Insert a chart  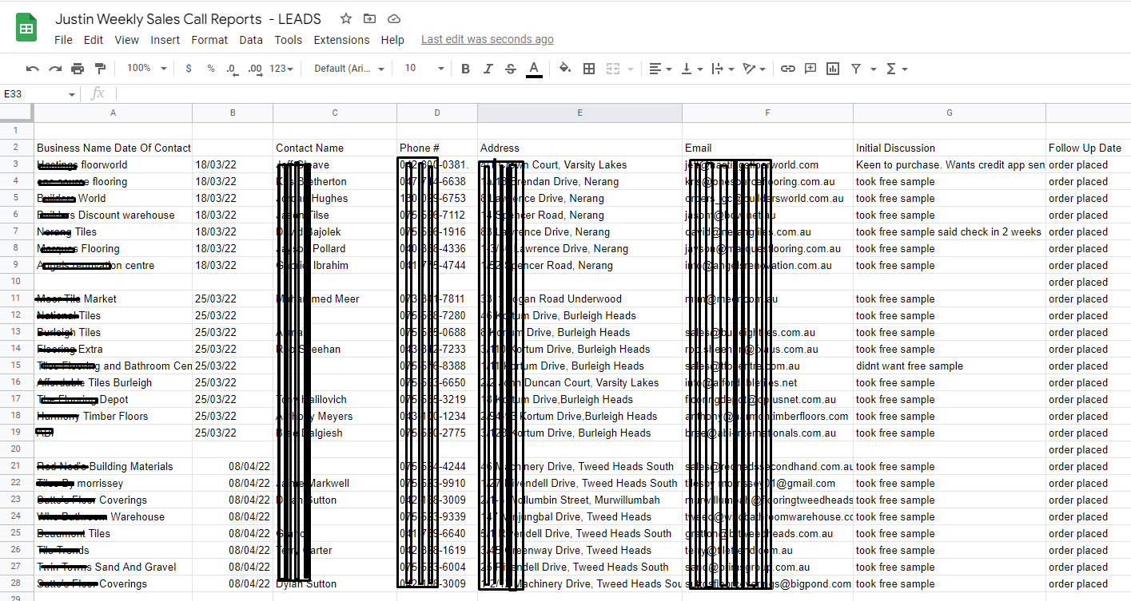click(833, 69)
